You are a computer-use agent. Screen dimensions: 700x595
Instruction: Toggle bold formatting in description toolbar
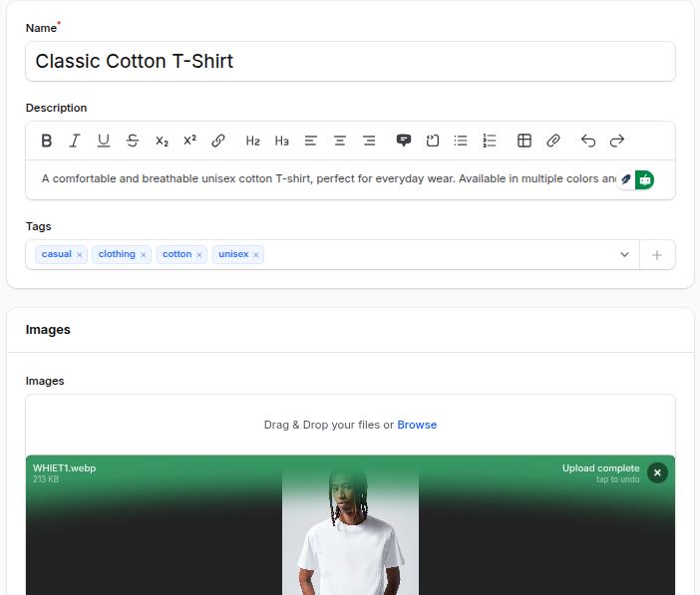(x=47, y=142)
